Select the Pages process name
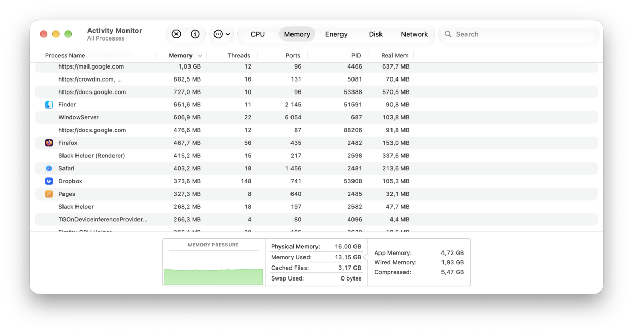This screenshot has width=633, height=333. (x=67, y=194)
